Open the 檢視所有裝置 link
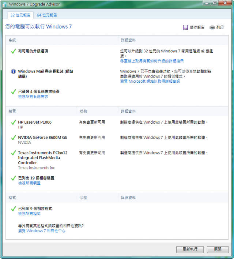Image resolution: width=234 pixels, height=259 pixels. pos(29,183)
